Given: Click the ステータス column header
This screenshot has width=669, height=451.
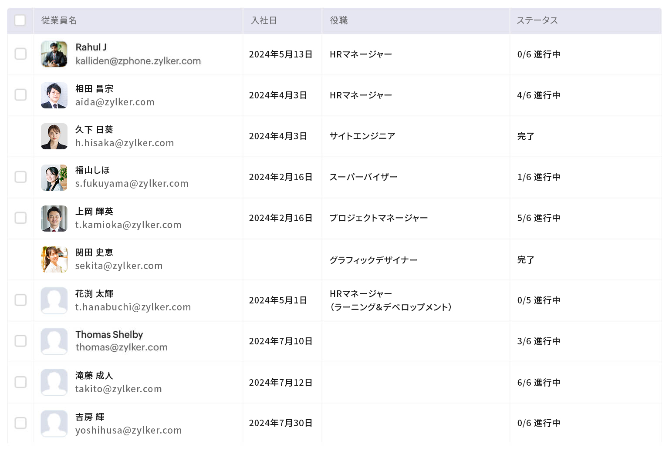Looking at the screenshot, I should (537, 20).
